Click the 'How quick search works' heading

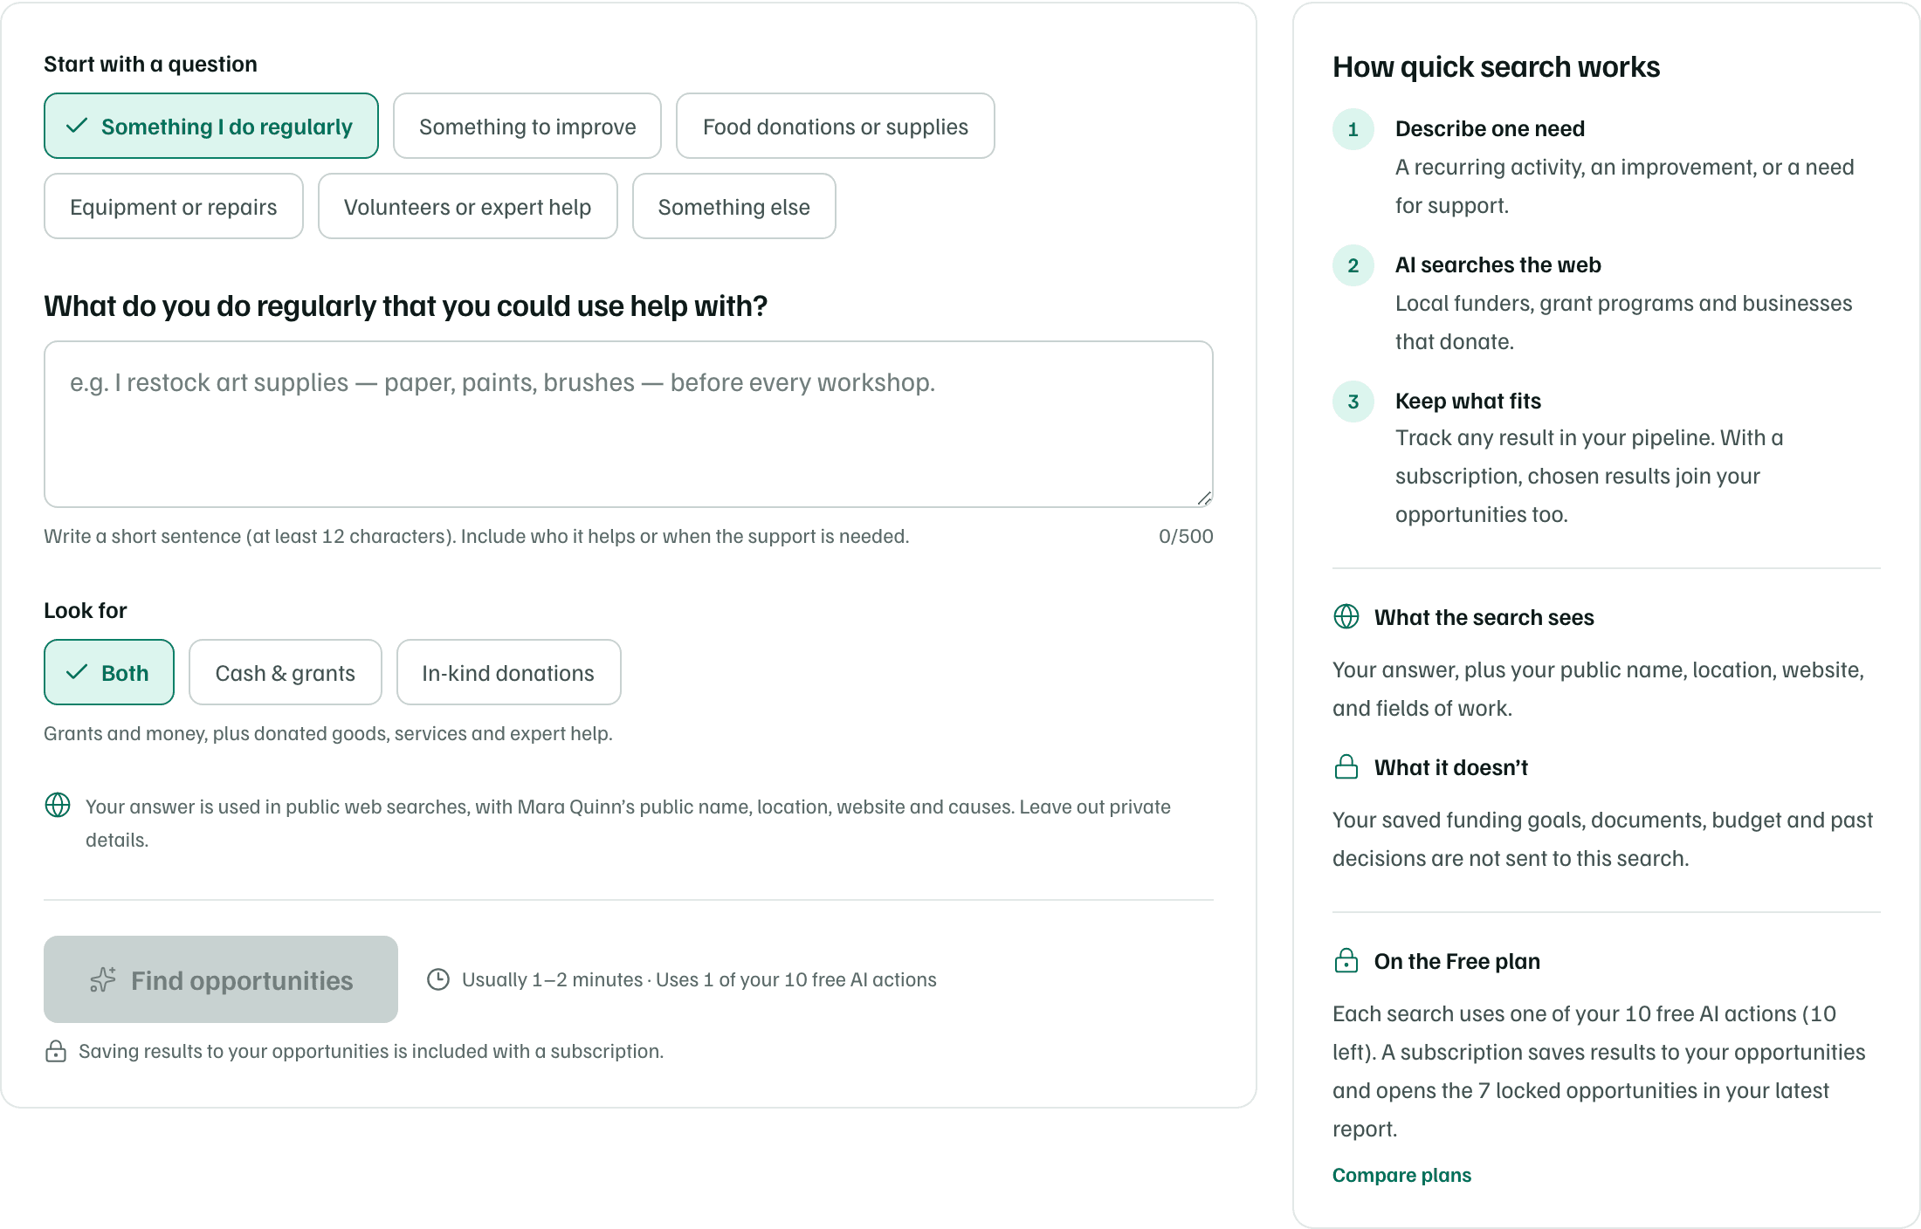[1496, 66]
